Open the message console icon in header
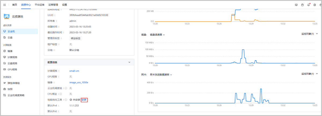 [296, 5]
